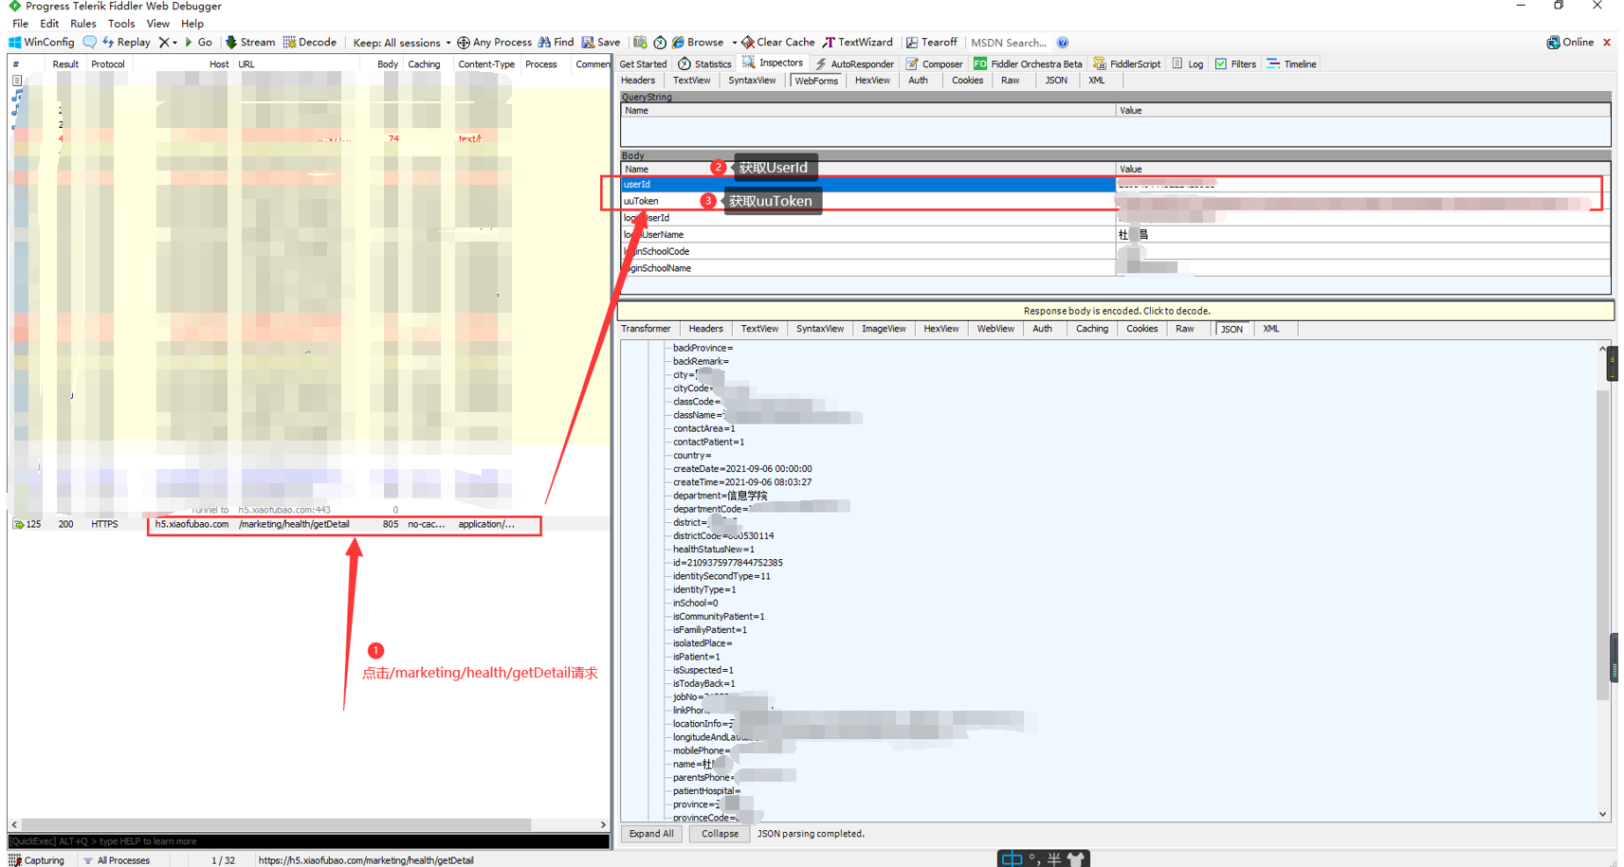1624x867 pixels.
Task: Click the Any Process target picker
Action: click(495, 43)
